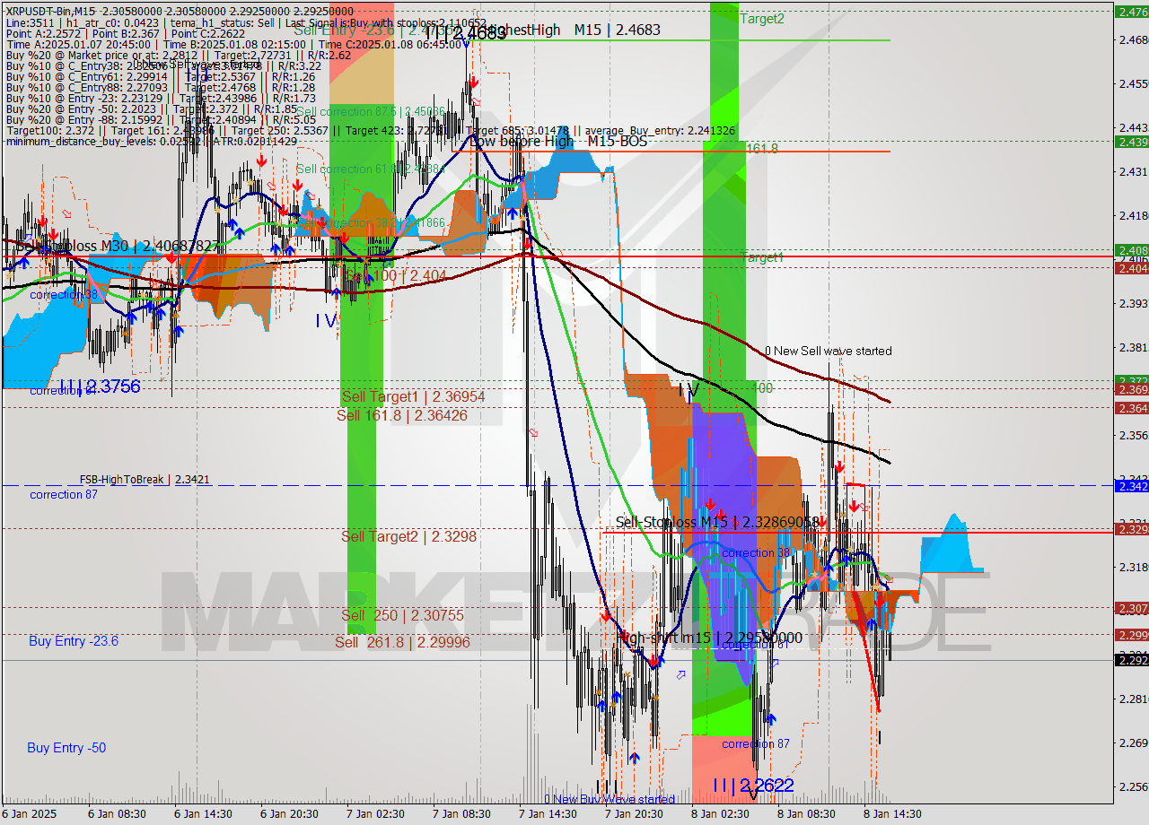Viewport: 1149px width, 825px height.
Task: Click the 'III 2.3756' wave label
Action: coord(100,386)
